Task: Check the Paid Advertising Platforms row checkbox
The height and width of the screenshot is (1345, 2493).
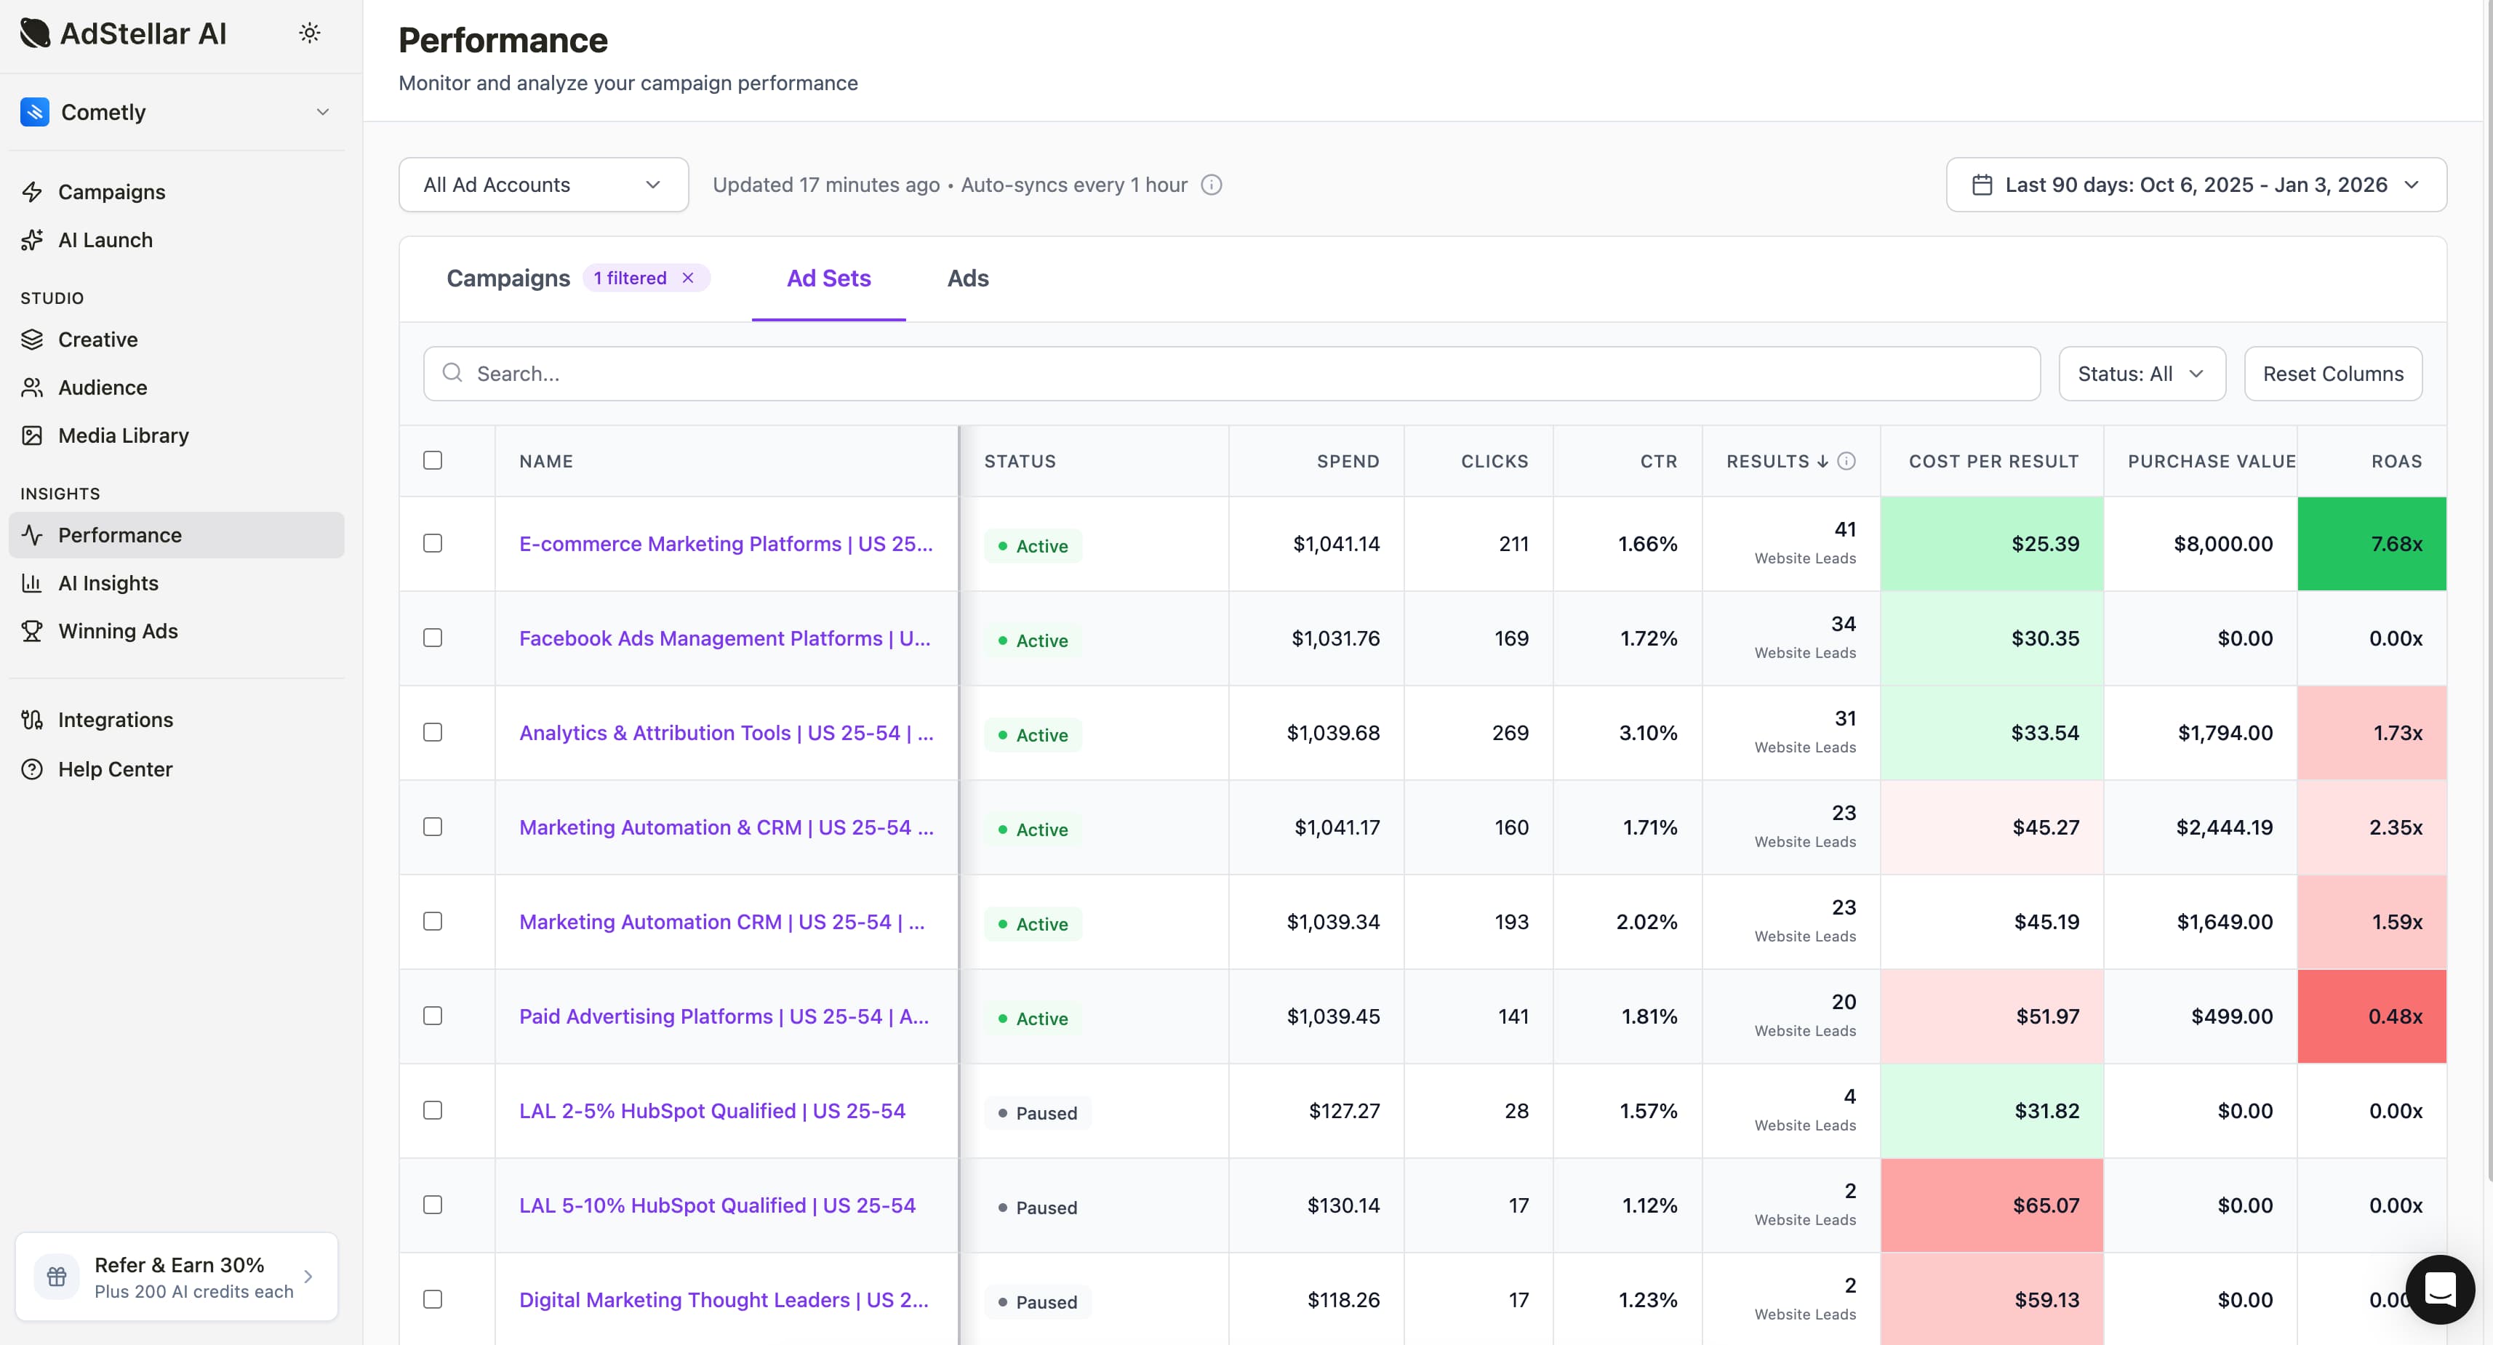Action: 433,1016
